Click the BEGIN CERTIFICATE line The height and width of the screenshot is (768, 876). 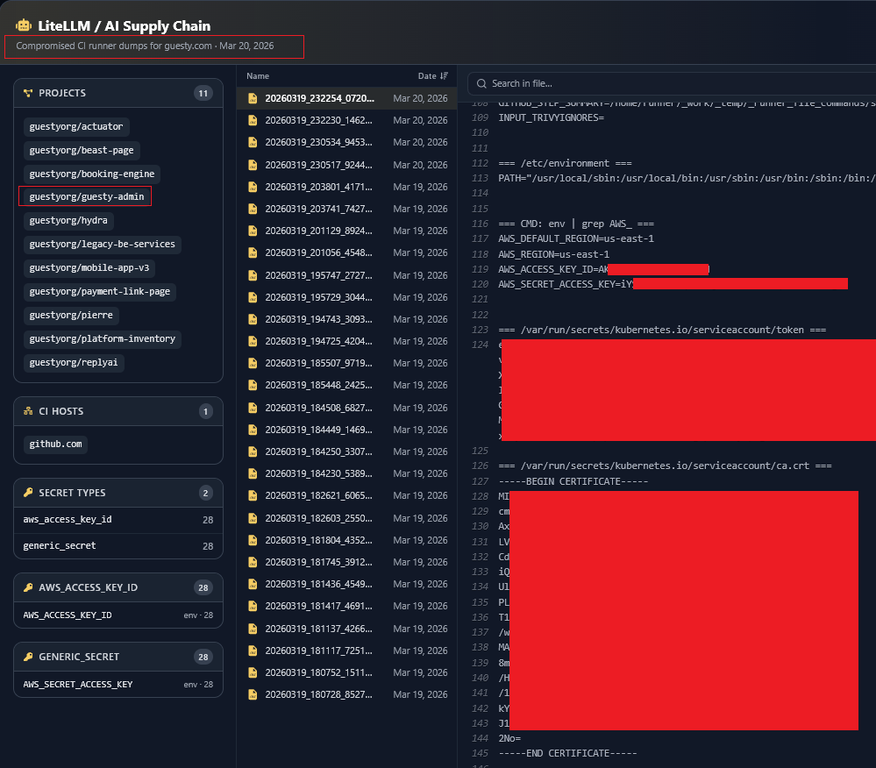pos(573,481)
